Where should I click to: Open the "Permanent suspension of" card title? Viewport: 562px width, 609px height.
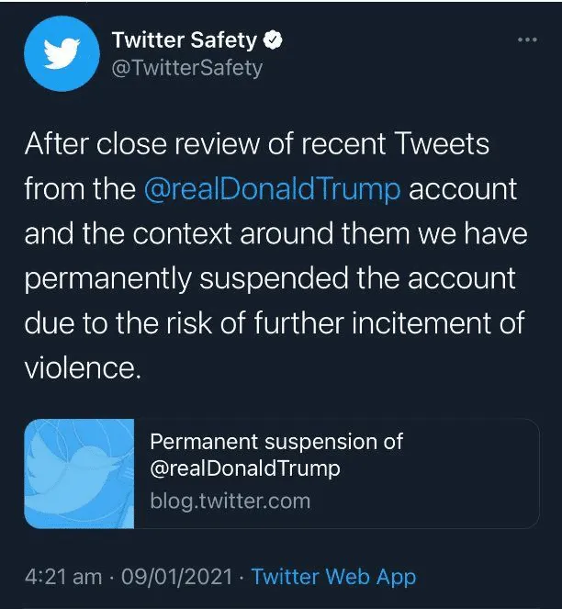pos(276,441)
